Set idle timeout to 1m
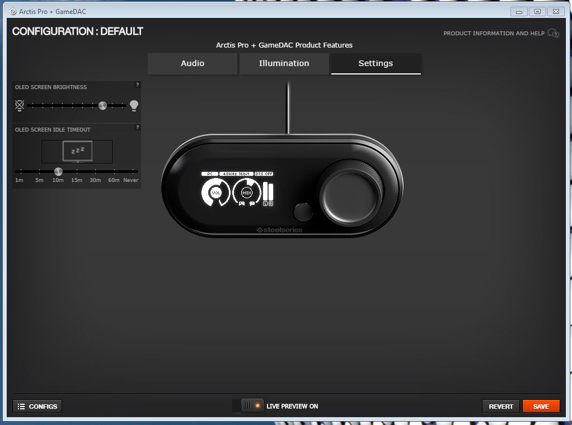The width and height of the screenshot is (572, 425). 20,180
